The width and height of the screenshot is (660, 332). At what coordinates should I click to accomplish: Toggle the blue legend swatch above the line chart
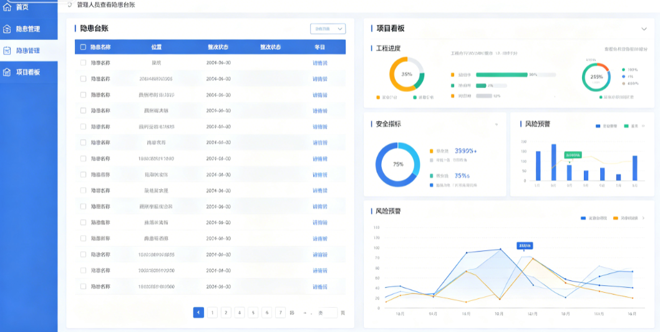[583, 218]
